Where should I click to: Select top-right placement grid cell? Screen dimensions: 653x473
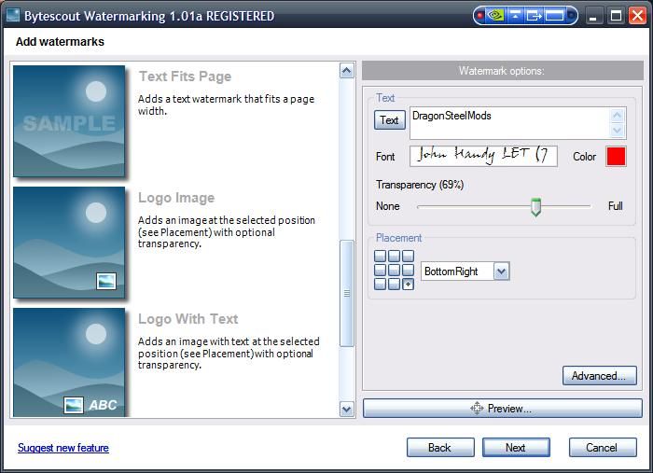[x=408, y=257]
